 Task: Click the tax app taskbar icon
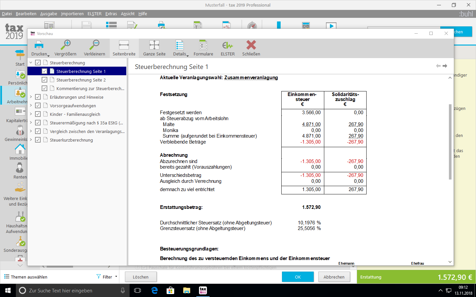[203, 290]
